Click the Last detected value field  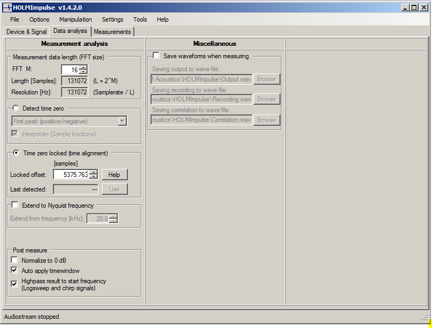tap(76, 189)
